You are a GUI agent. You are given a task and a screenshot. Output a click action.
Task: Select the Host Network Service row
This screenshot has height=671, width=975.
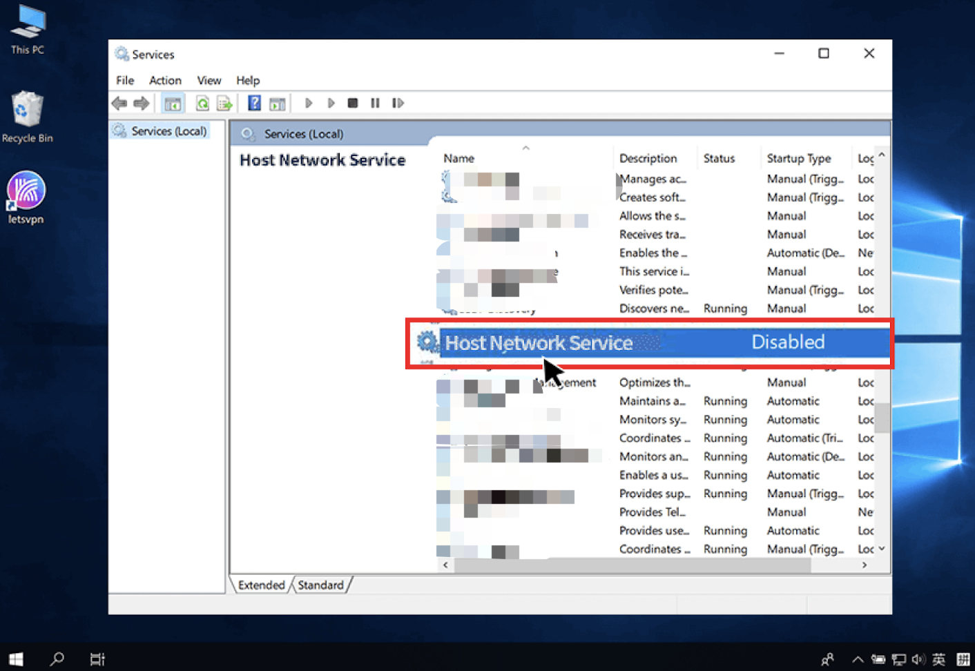point(650,343)
